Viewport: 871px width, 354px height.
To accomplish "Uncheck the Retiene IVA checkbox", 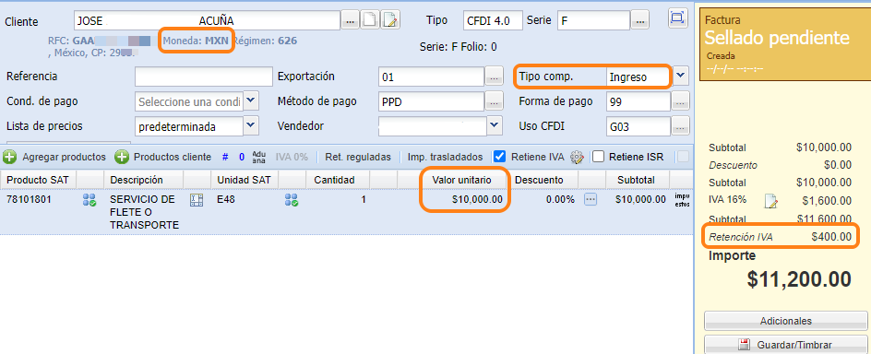I will 499,157.
